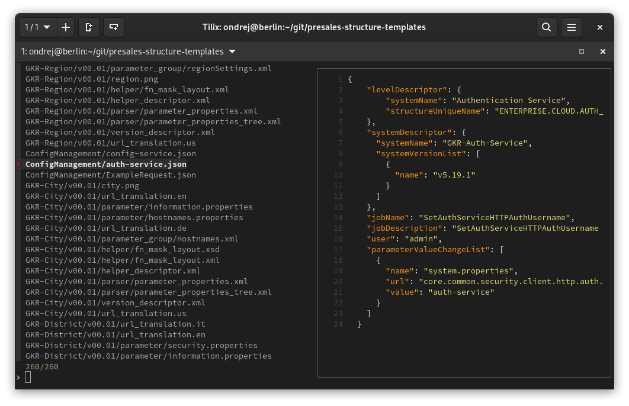Select GKR-Region/v00.01/region.png row
The width and height of the screenshot is (629, 406).
(x=92, y=79)
